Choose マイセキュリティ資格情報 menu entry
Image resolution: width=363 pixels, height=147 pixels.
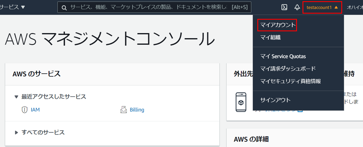coord(290,81)
